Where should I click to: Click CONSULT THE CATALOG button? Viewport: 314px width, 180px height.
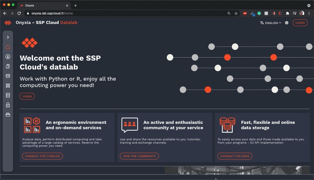(42, 156)
